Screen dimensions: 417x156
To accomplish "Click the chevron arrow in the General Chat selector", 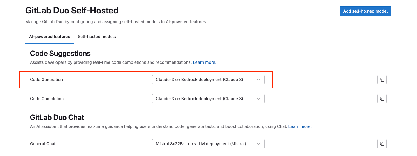I will point(259,144).
